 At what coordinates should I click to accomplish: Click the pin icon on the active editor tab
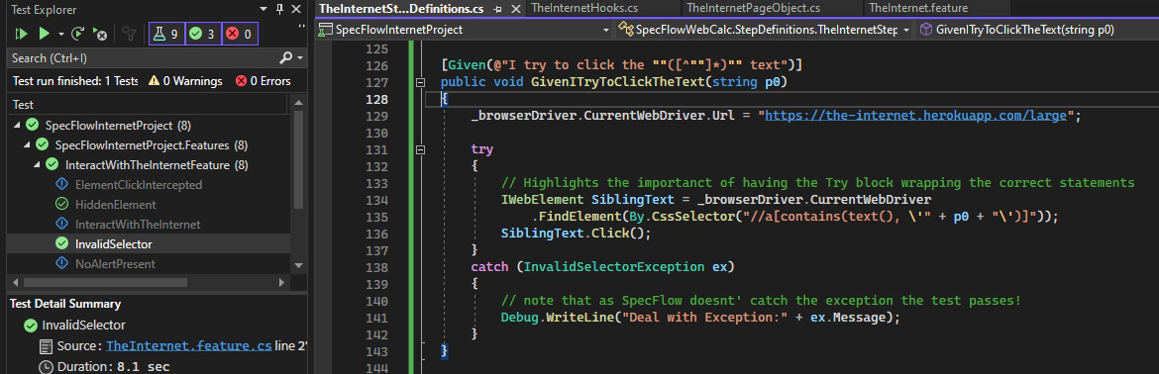point(497,9)
